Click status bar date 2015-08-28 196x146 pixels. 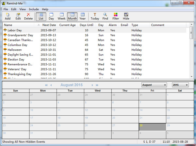[x=180, y=142]
